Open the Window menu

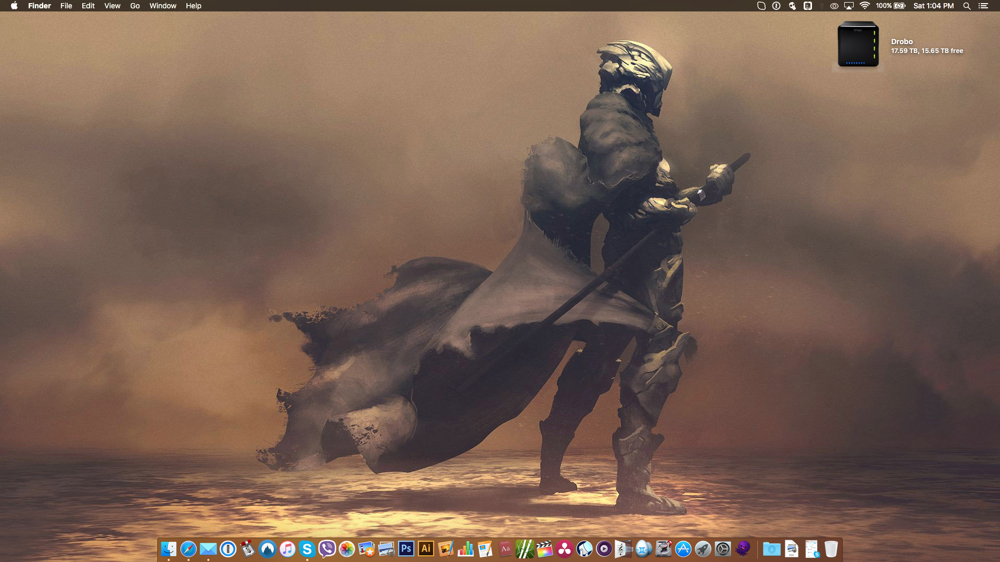(x=162, y=6)
